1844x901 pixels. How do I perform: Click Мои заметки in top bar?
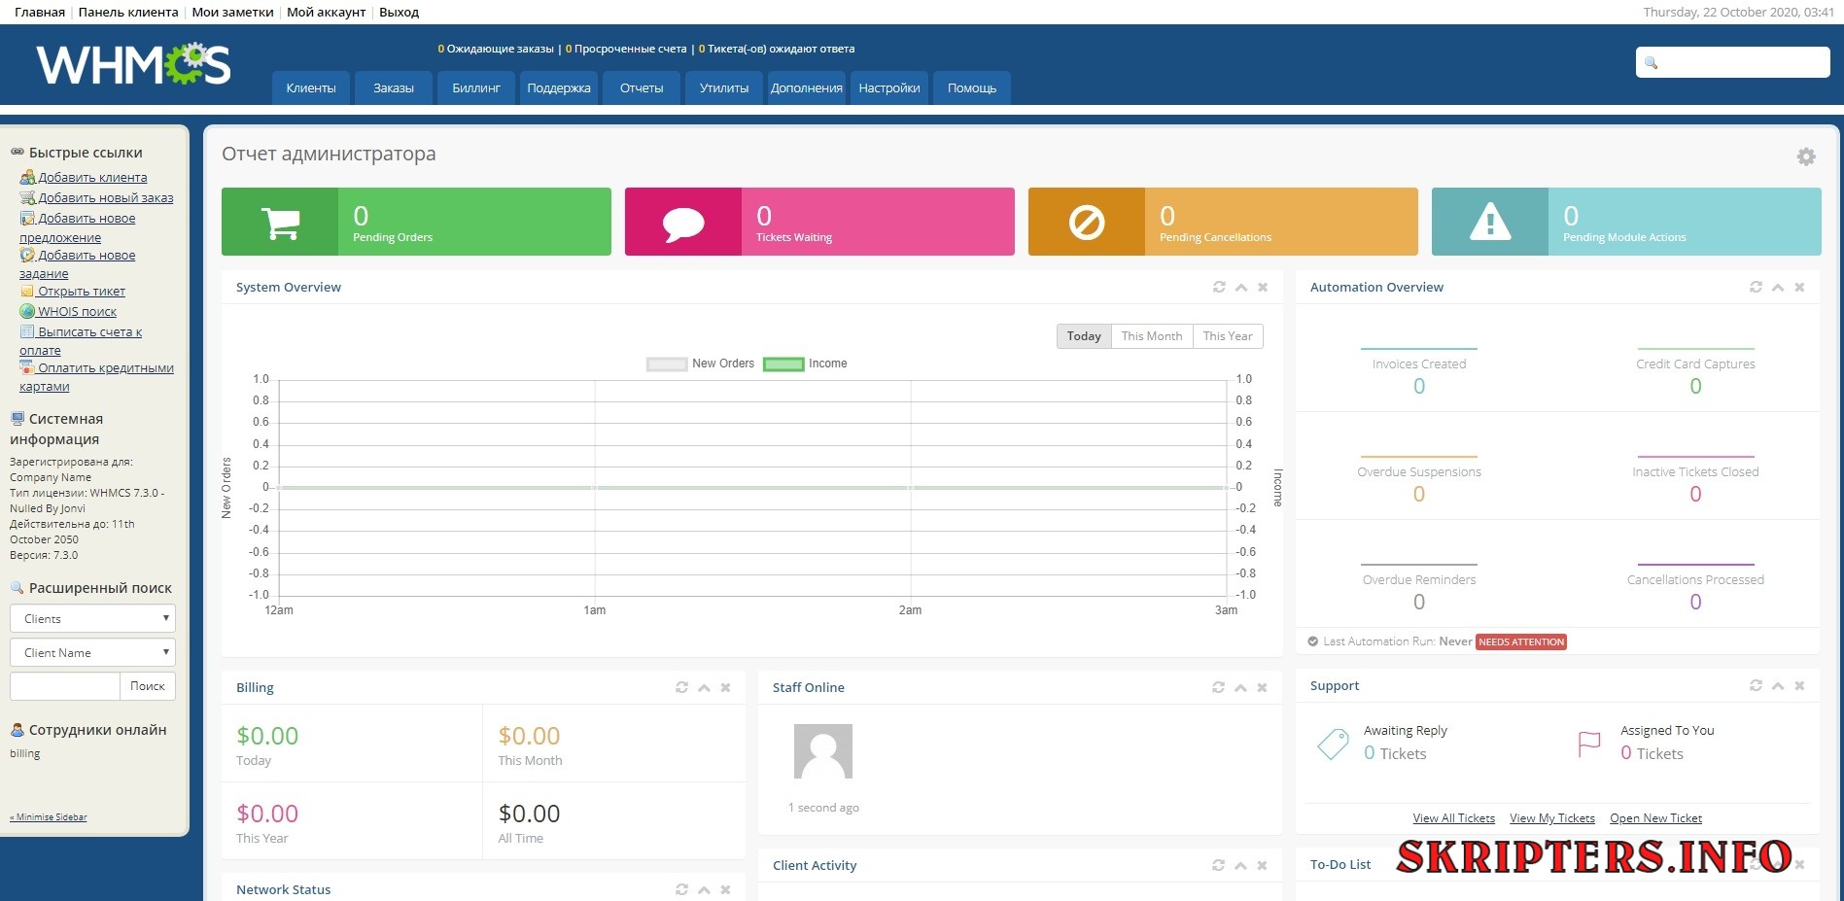(232, 13)
